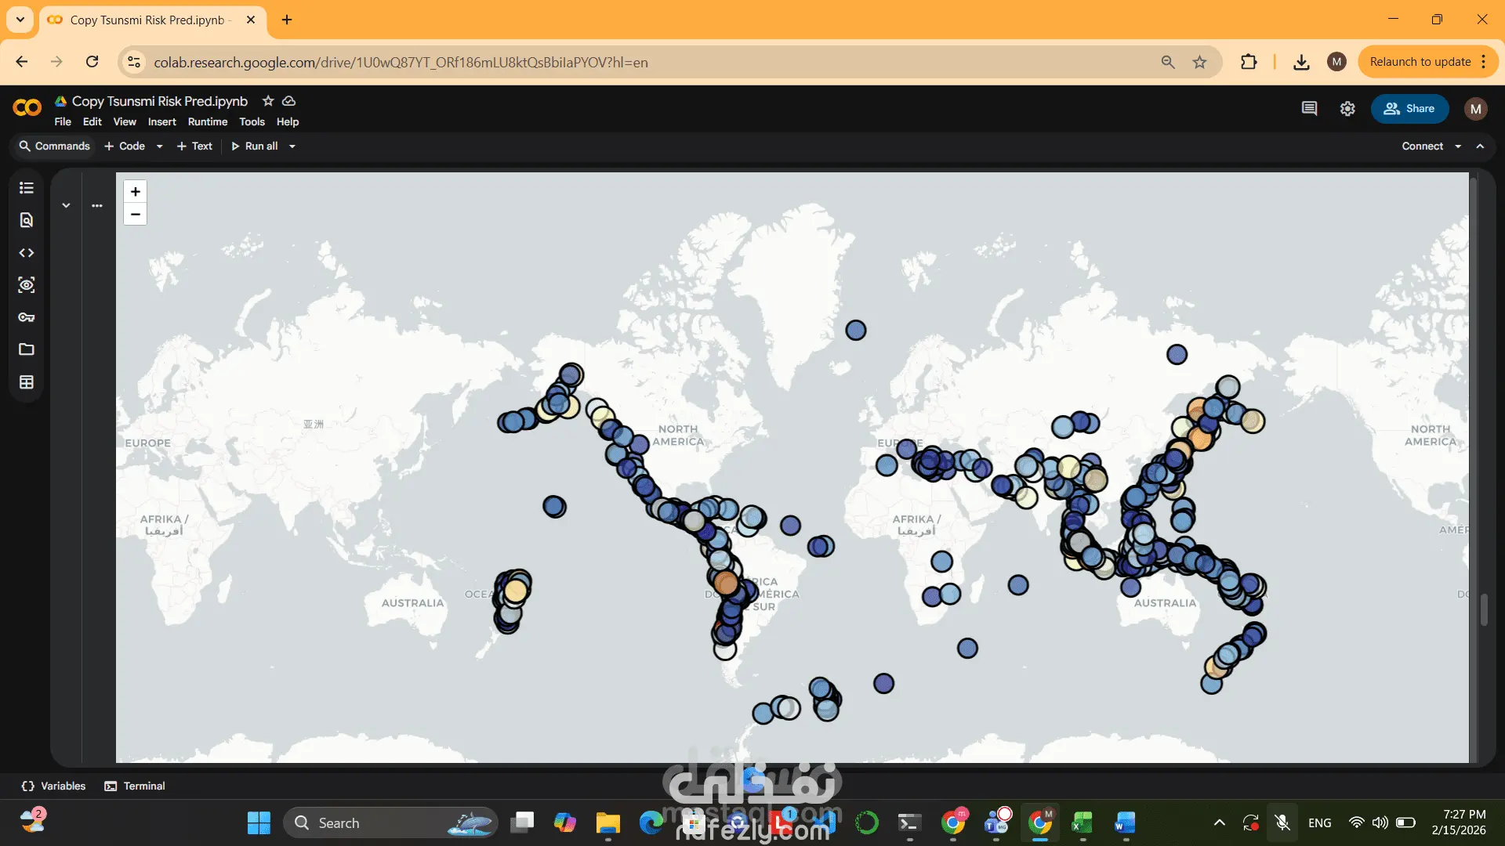Open the Runtime menu
This screenshot has height=846, width=1505.
tap(208, 122)
